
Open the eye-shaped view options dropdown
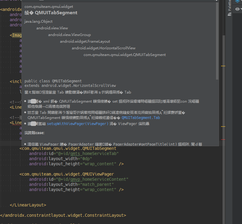coord(238,9)
